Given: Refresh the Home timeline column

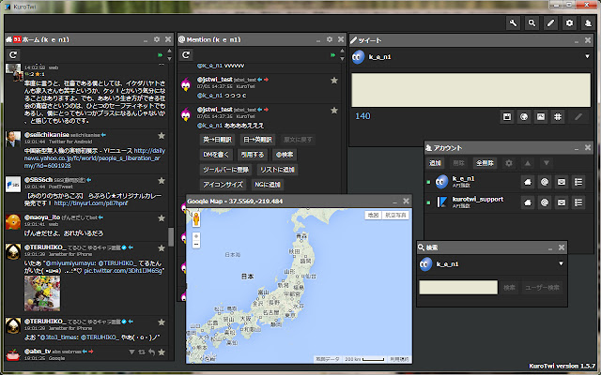Looking at the screenshot, I should click(x=14, y=55).
